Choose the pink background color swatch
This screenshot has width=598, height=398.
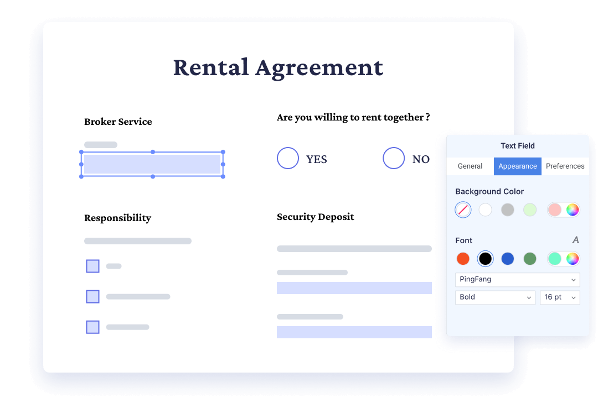[x=554, y=210]
